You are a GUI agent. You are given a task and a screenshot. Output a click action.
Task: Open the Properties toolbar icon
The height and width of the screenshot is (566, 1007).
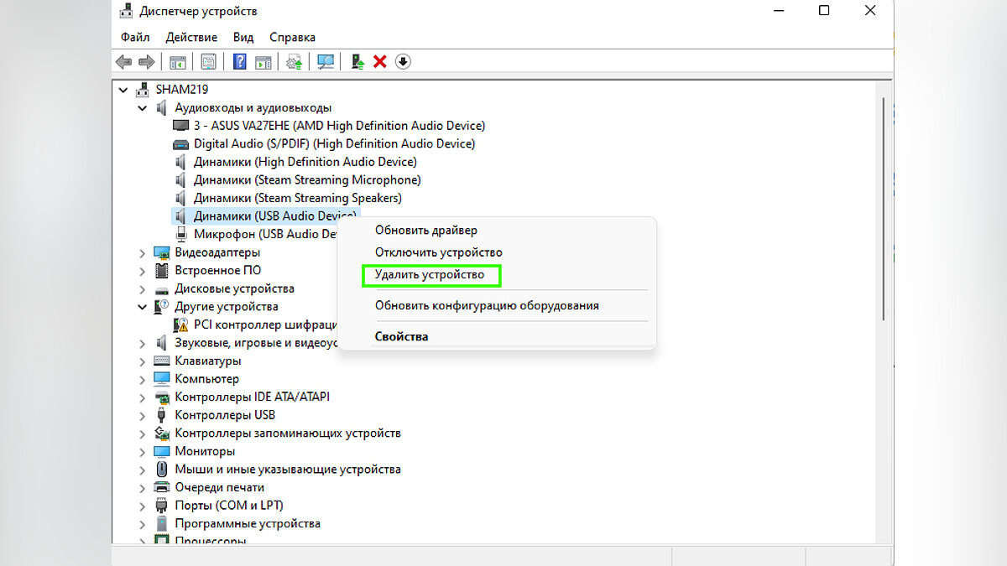tap(208, 62)
